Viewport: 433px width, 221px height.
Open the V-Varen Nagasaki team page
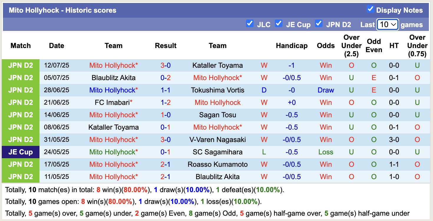(218, 140)
